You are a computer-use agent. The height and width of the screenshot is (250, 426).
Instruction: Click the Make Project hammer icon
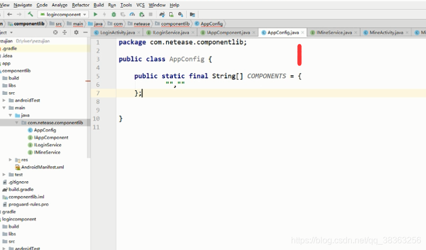pyautogui.click(x=30, y=14)
